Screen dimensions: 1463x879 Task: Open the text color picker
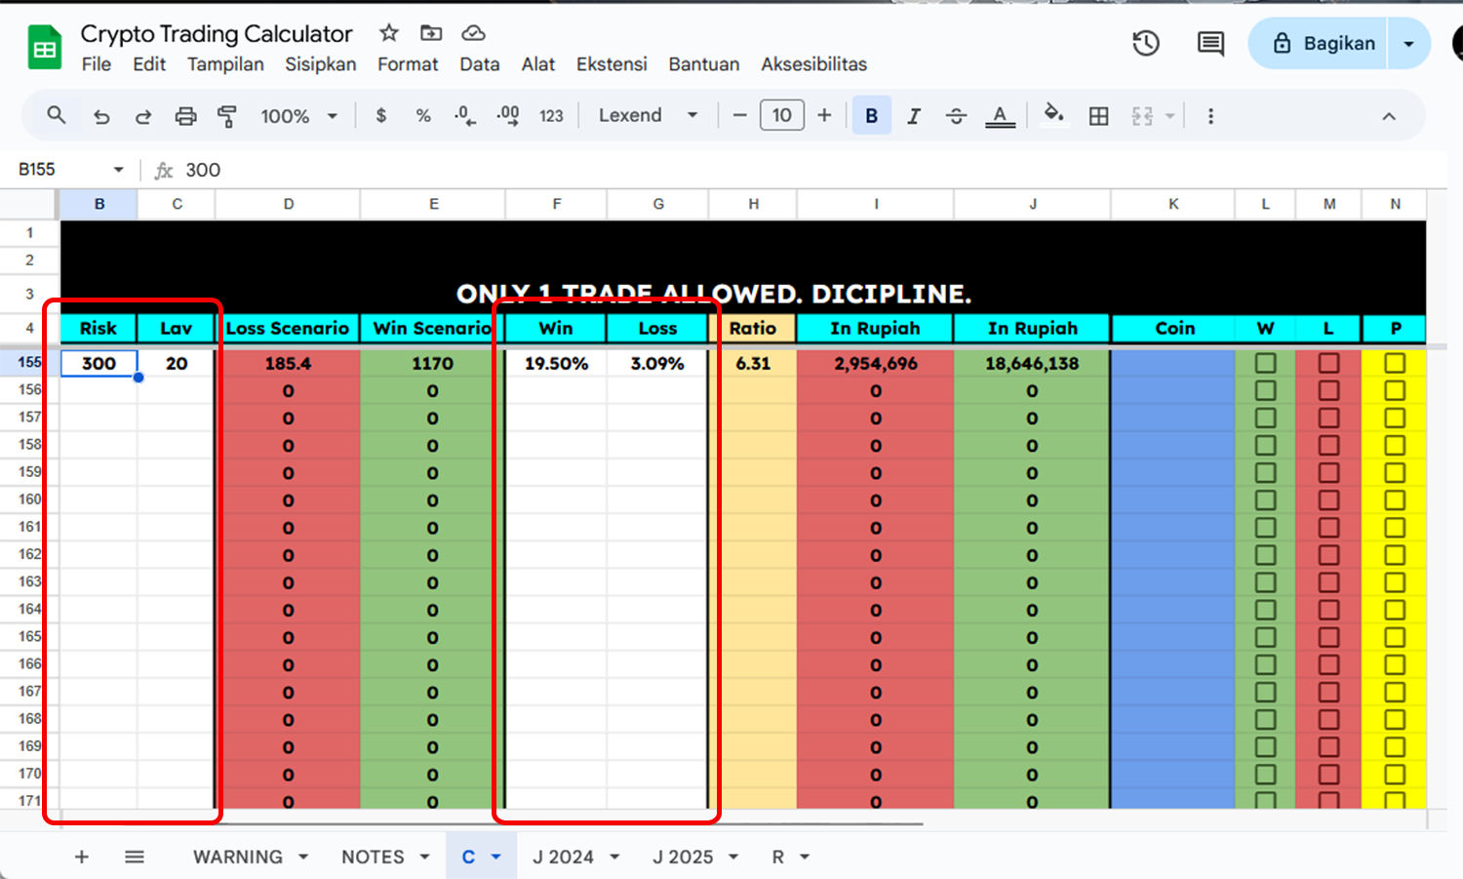pyautogui.click(x=1000, y=116)
